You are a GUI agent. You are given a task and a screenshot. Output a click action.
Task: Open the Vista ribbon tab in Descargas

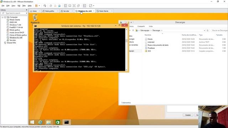(151, 26)
